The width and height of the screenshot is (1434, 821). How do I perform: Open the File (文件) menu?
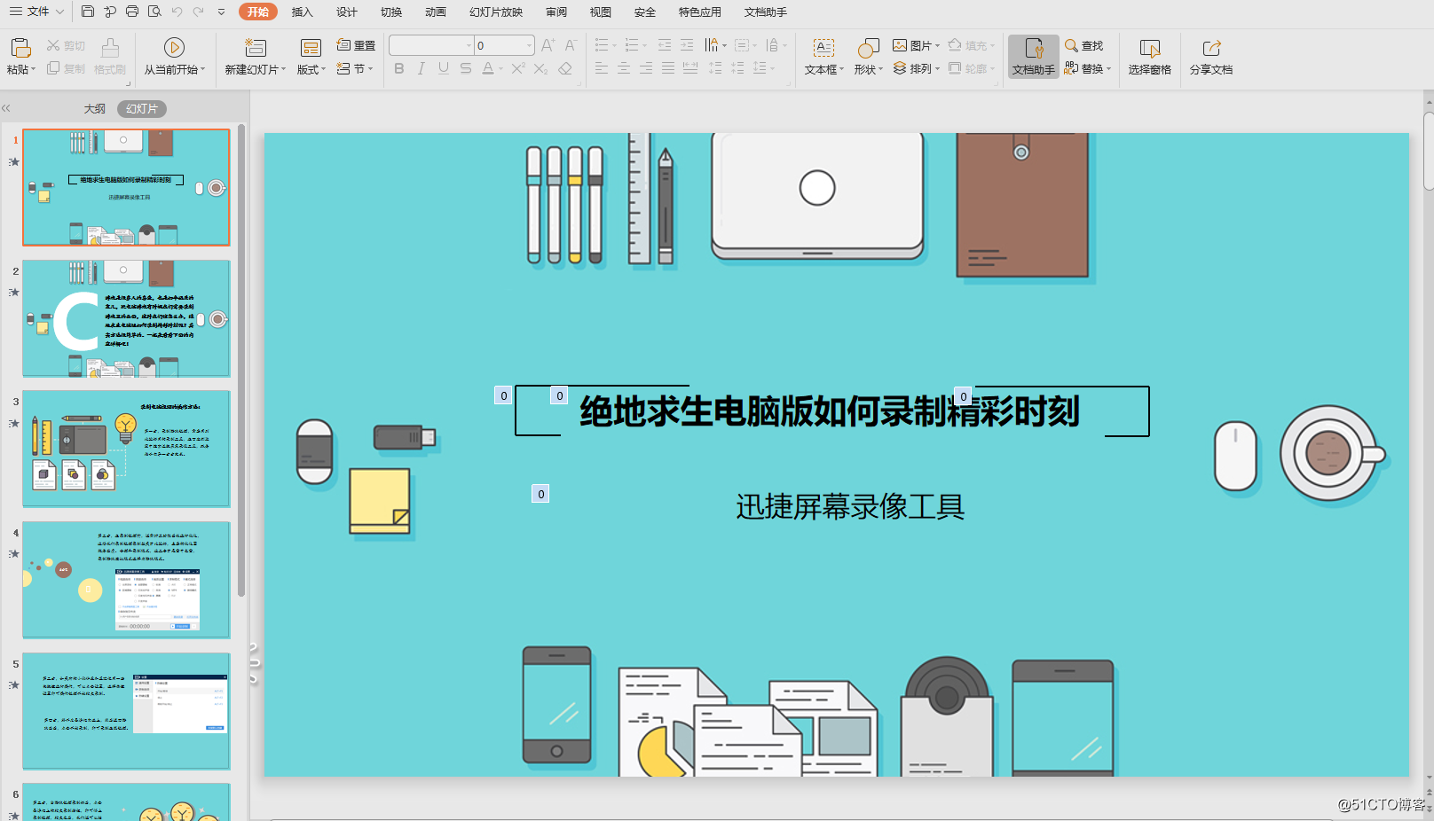(x=37, y=12)
